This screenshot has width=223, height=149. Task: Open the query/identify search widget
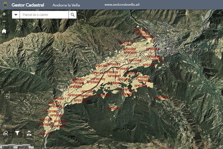[x=6, y=133]
